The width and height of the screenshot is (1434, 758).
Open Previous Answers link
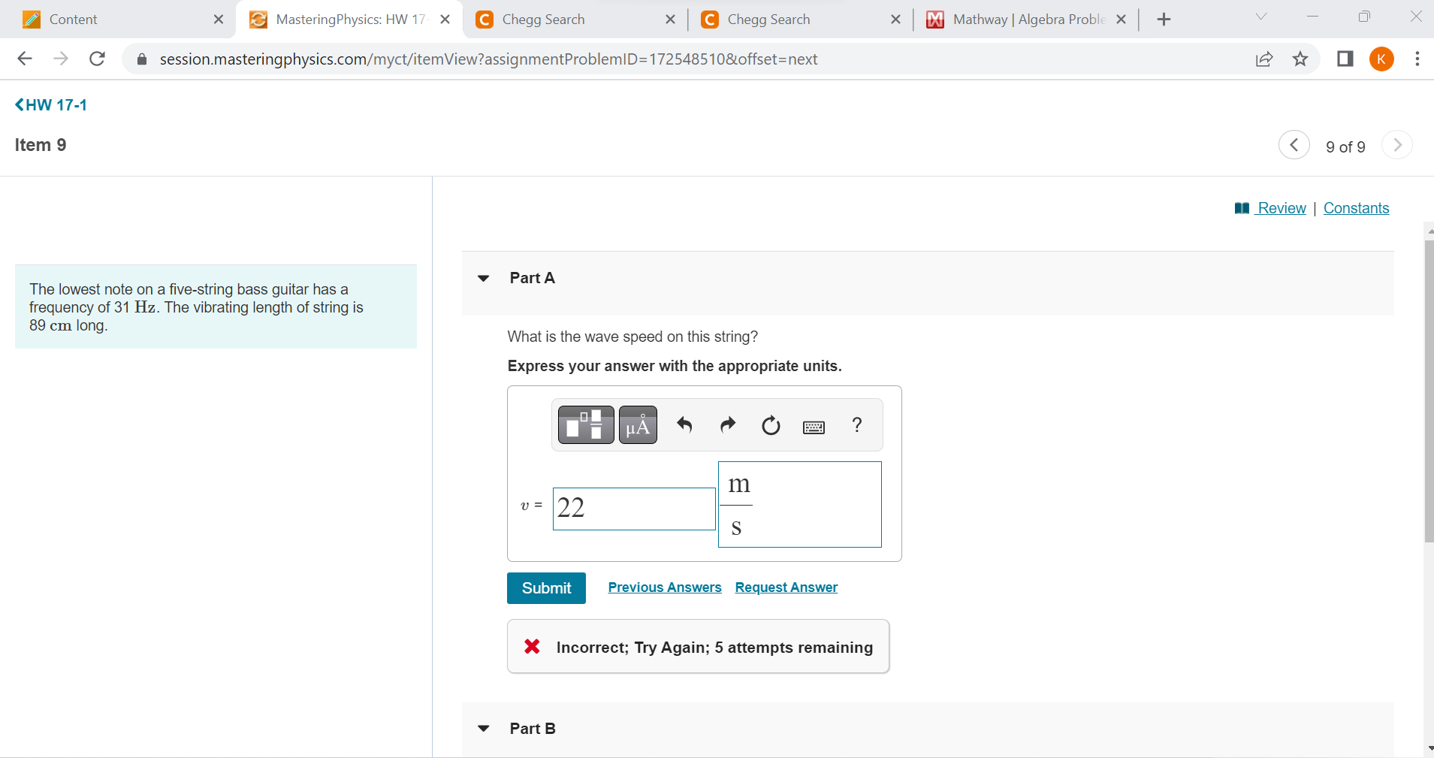point(665,587)
